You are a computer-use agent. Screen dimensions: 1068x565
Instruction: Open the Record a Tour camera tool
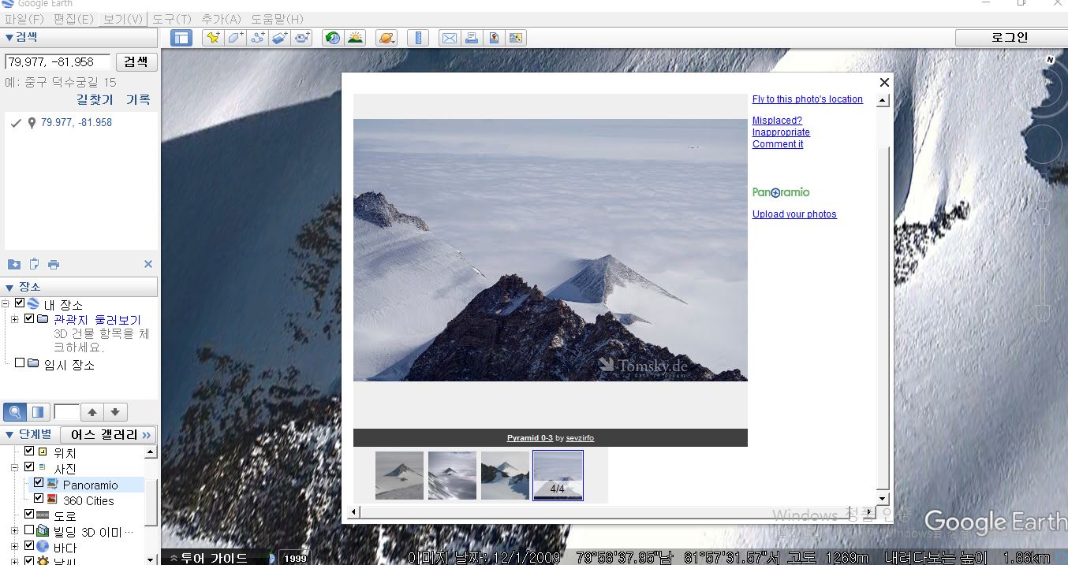[302, 38]
